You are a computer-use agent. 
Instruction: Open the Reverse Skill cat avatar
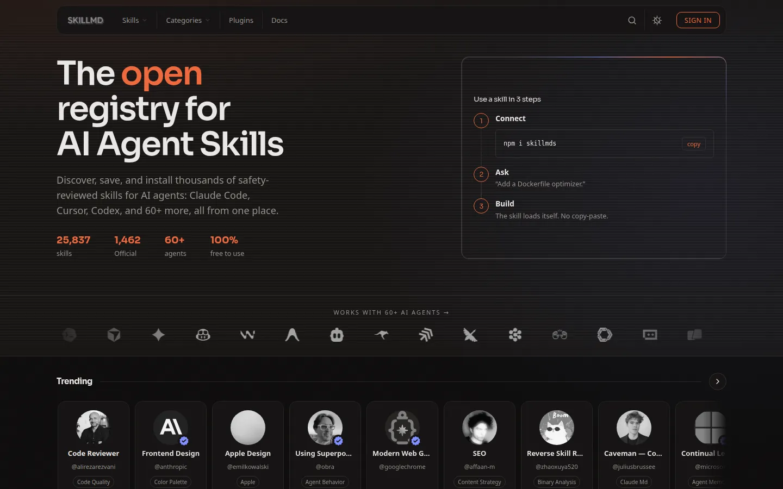(557, 428)
